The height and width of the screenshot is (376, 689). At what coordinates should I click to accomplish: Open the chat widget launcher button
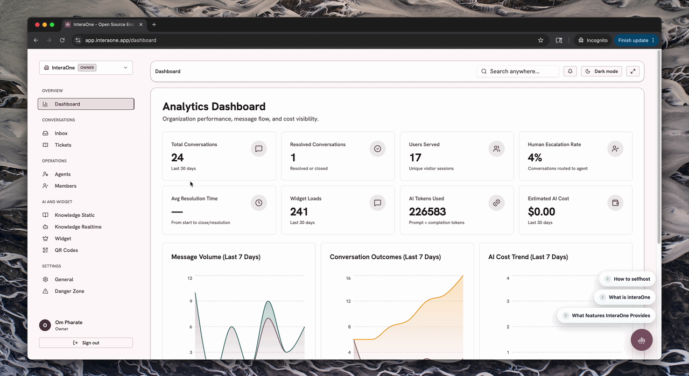click(642, 340)
